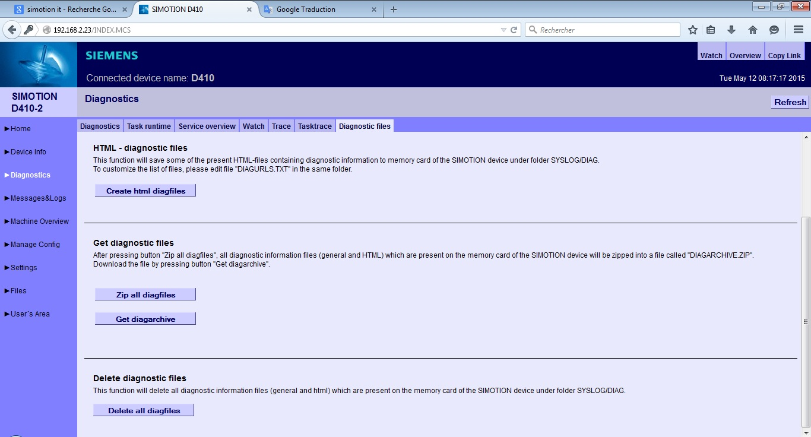811x437 pixels.
Task: Switch to Task runtime tab
Action: click(x=148, y=126)
